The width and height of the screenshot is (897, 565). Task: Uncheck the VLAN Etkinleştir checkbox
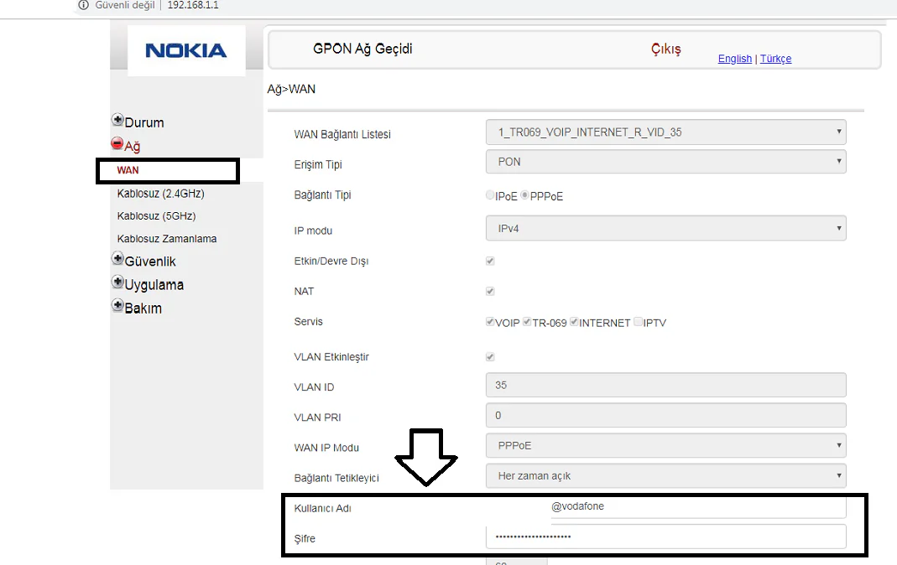coord(489,356)
